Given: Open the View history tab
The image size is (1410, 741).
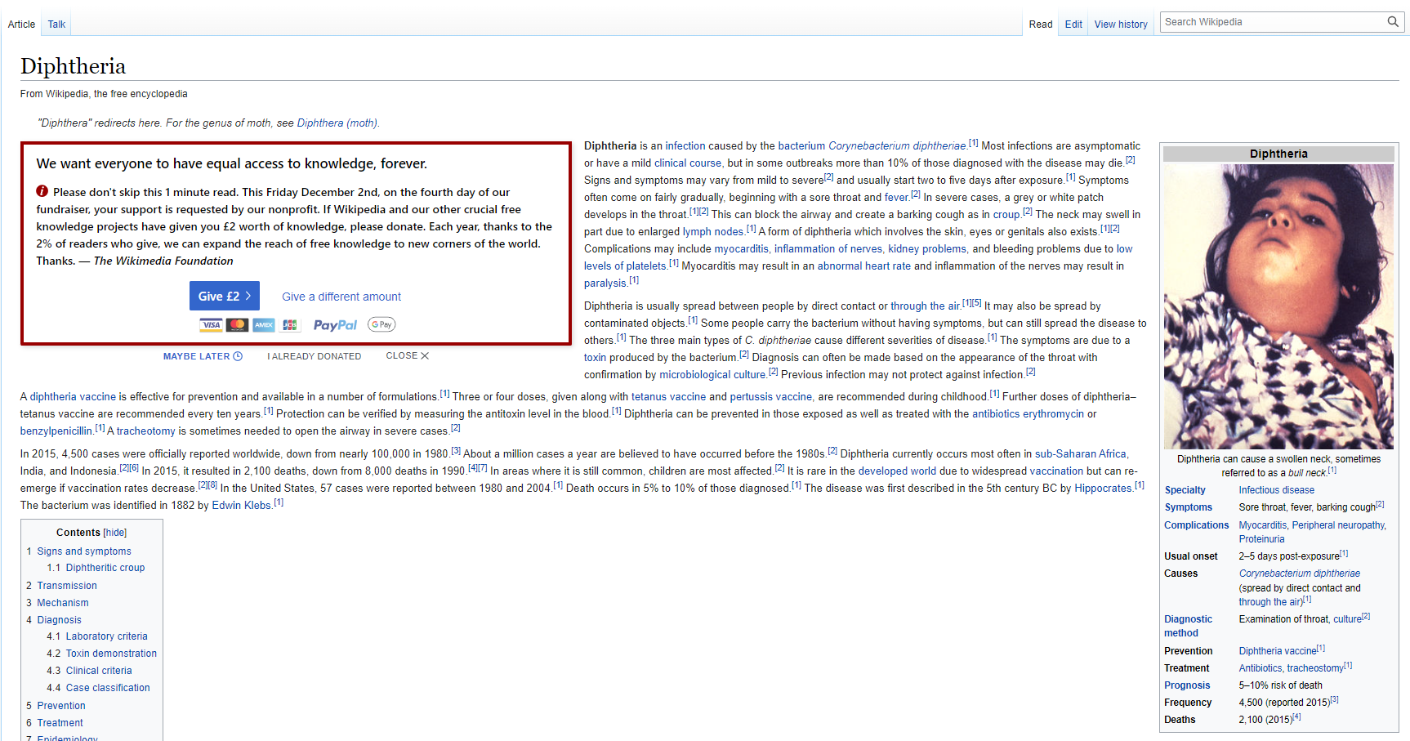Looking at the screenshot, I should pos(1121,25).
